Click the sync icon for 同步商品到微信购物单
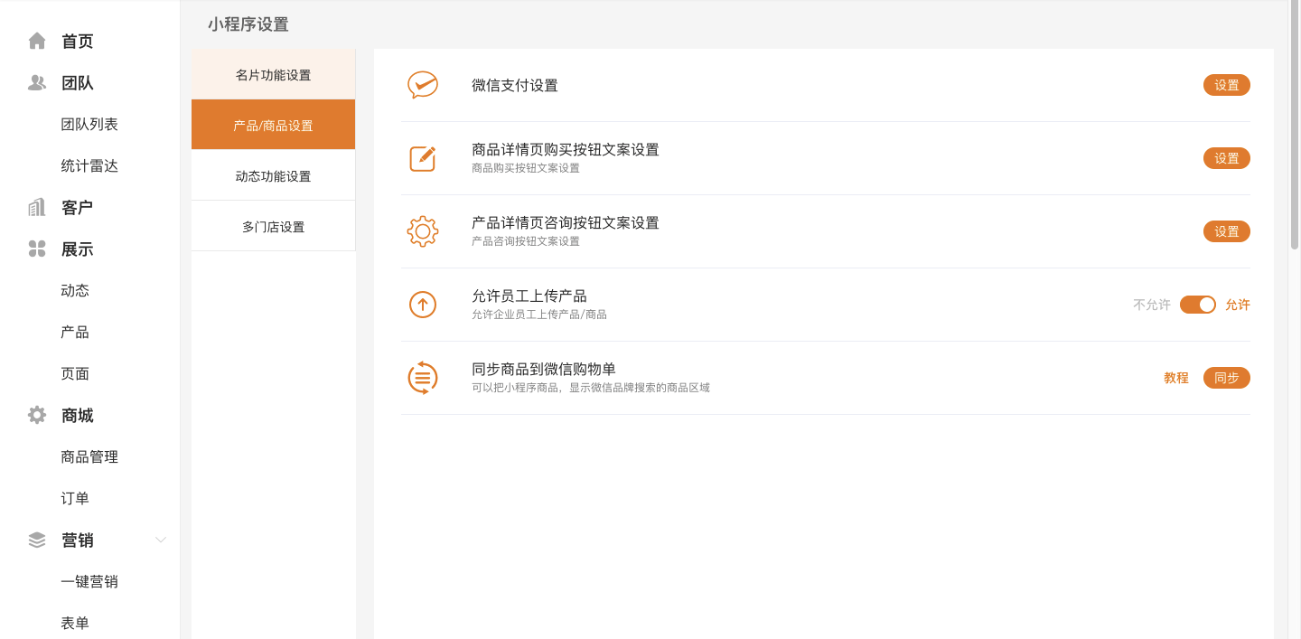The width and height of the screenshot is (1301, 639). click(422, 378)
